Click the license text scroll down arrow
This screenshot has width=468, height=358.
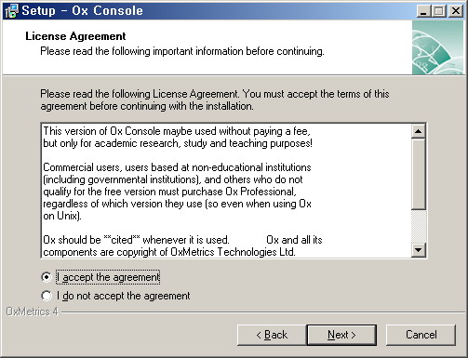click(418, 250)
